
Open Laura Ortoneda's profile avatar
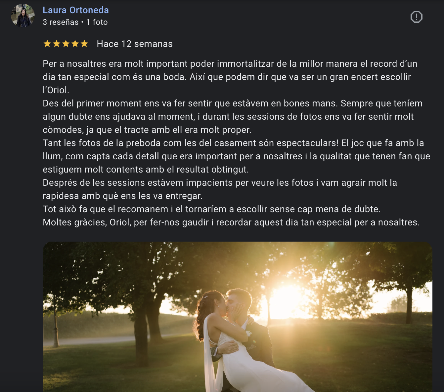[x=22, y=16]
